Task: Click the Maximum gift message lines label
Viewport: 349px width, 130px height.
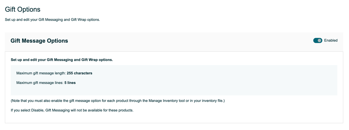Action: tap(40, 83)
